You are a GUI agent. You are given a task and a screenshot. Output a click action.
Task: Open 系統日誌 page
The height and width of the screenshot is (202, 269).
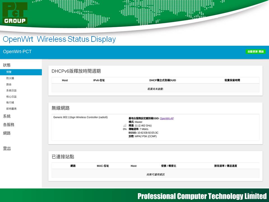(x=11, y=91)
